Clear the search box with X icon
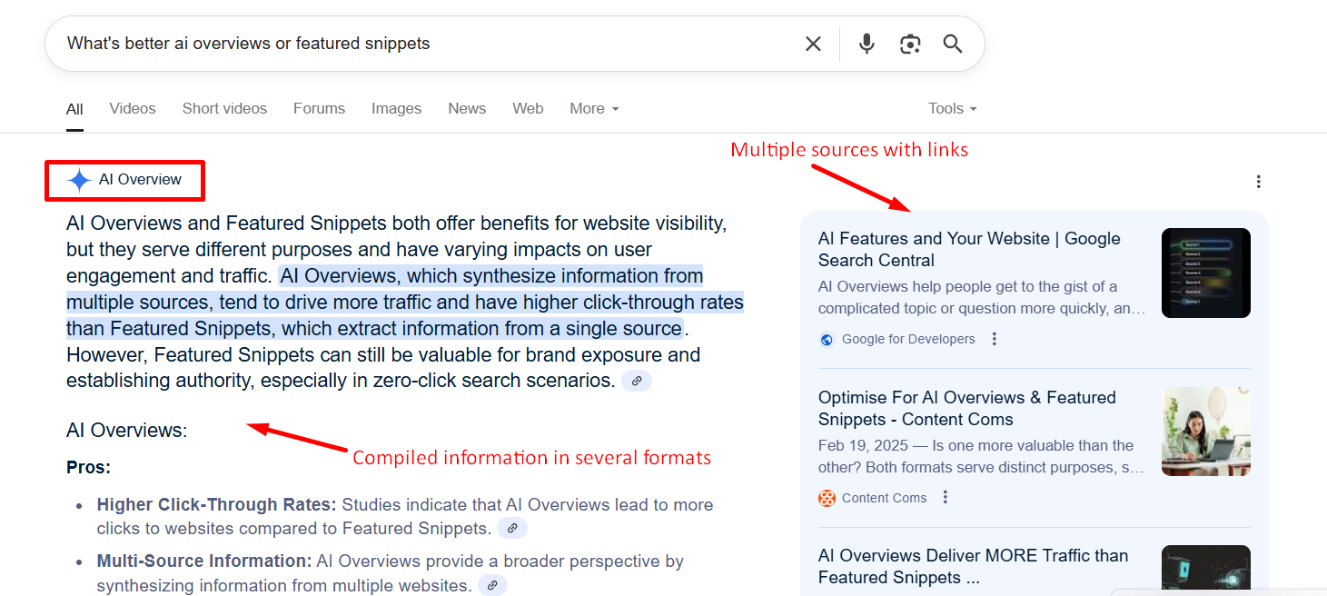The height and width of the screenshot is (596, 1327). (813, 44)
